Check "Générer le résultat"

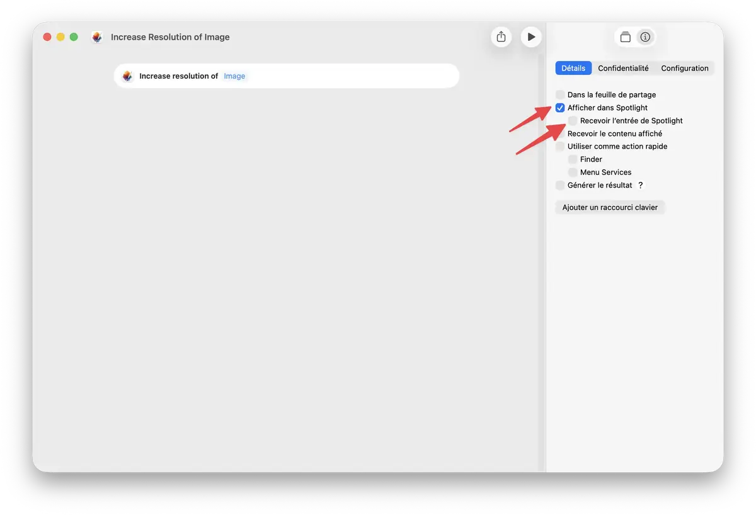tap(559, 185)
